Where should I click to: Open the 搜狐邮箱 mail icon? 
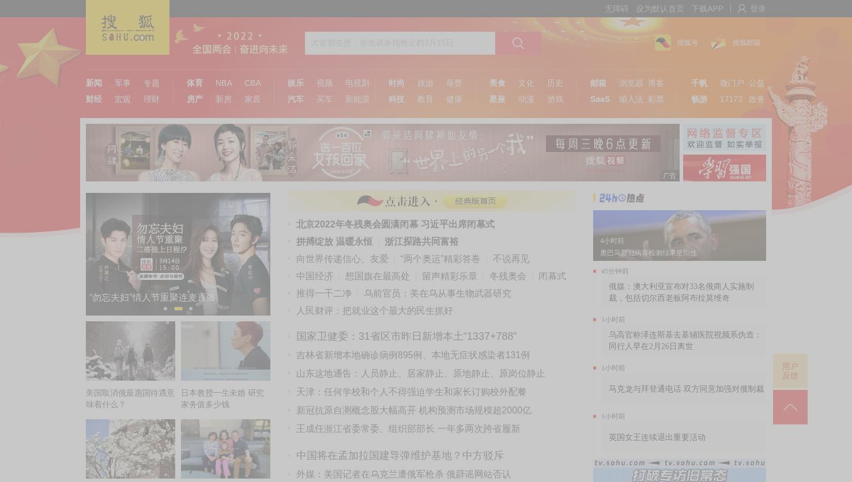[x=718, y=43]
